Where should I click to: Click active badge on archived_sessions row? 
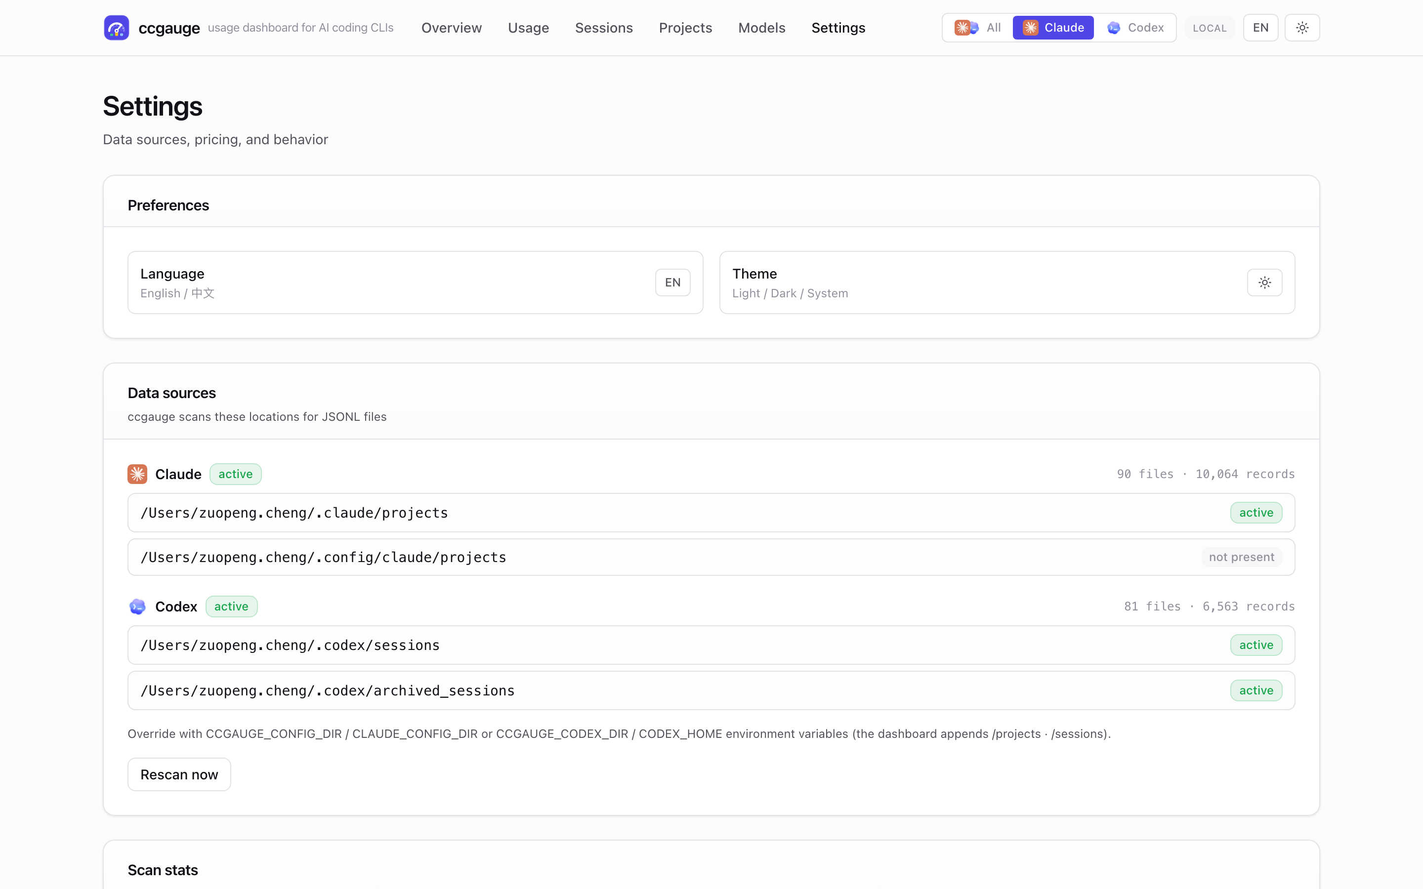pos(1256,690)
